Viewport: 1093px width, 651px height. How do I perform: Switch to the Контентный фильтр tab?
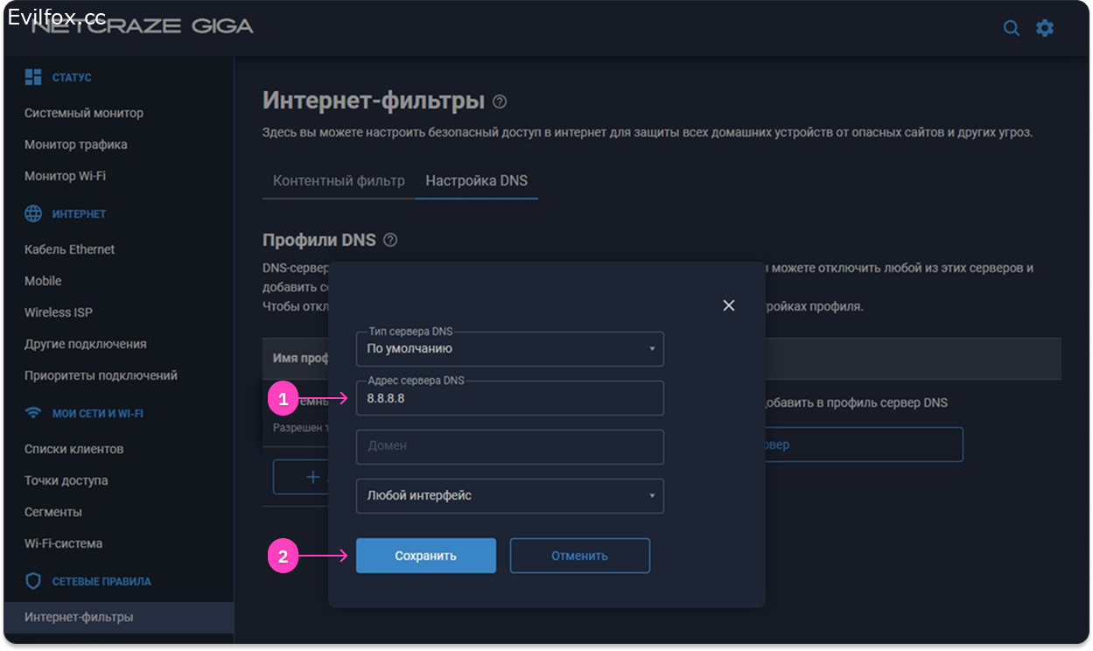tap(339, 181)
